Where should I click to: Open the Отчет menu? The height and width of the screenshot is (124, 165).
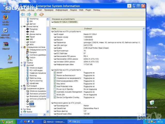(39, 10)
